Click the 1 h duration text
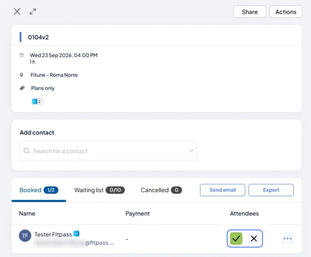Image resolution: width=311 pixels, height=257 pixels. tap(33, 62)
